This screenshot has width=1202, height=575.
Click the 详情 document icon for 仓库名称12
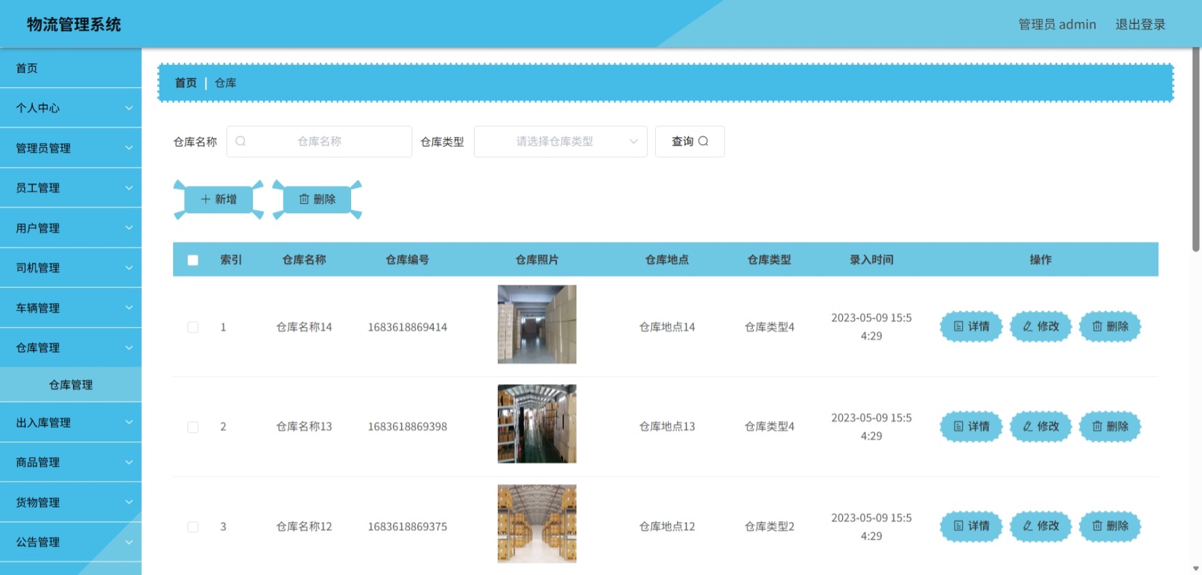pos(959,526)
